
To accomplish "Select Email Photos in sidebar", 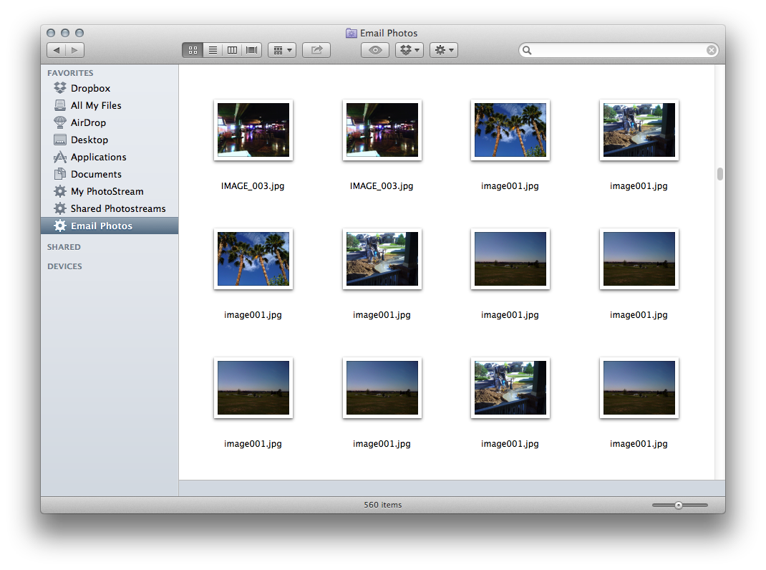I will pyautogui.click(x=110, y=226).
